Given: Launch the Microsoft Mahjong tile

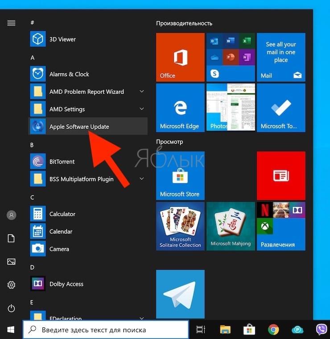Looking at the screenshot, I should coord(231,226).
